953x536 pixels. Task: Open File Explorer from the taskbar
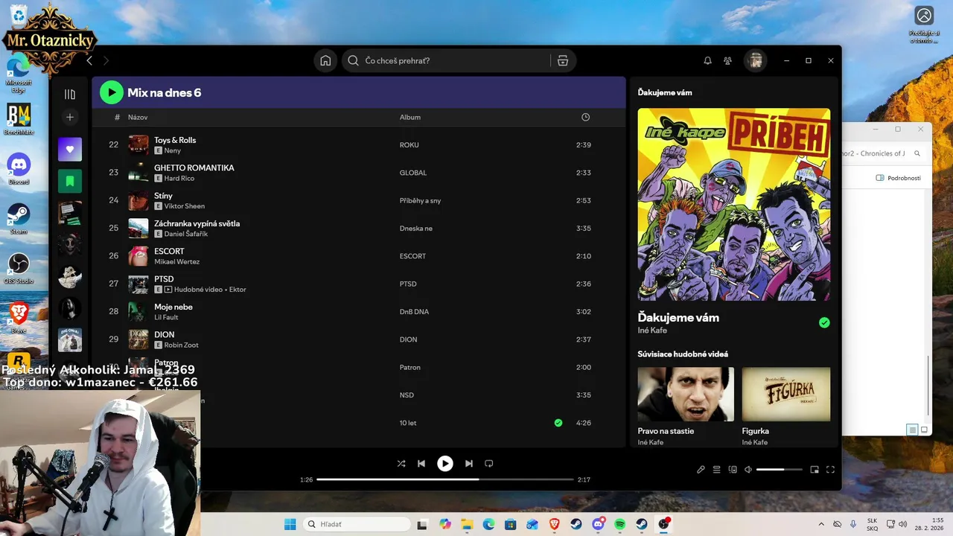pyautogui.click(x=467, y=524)
